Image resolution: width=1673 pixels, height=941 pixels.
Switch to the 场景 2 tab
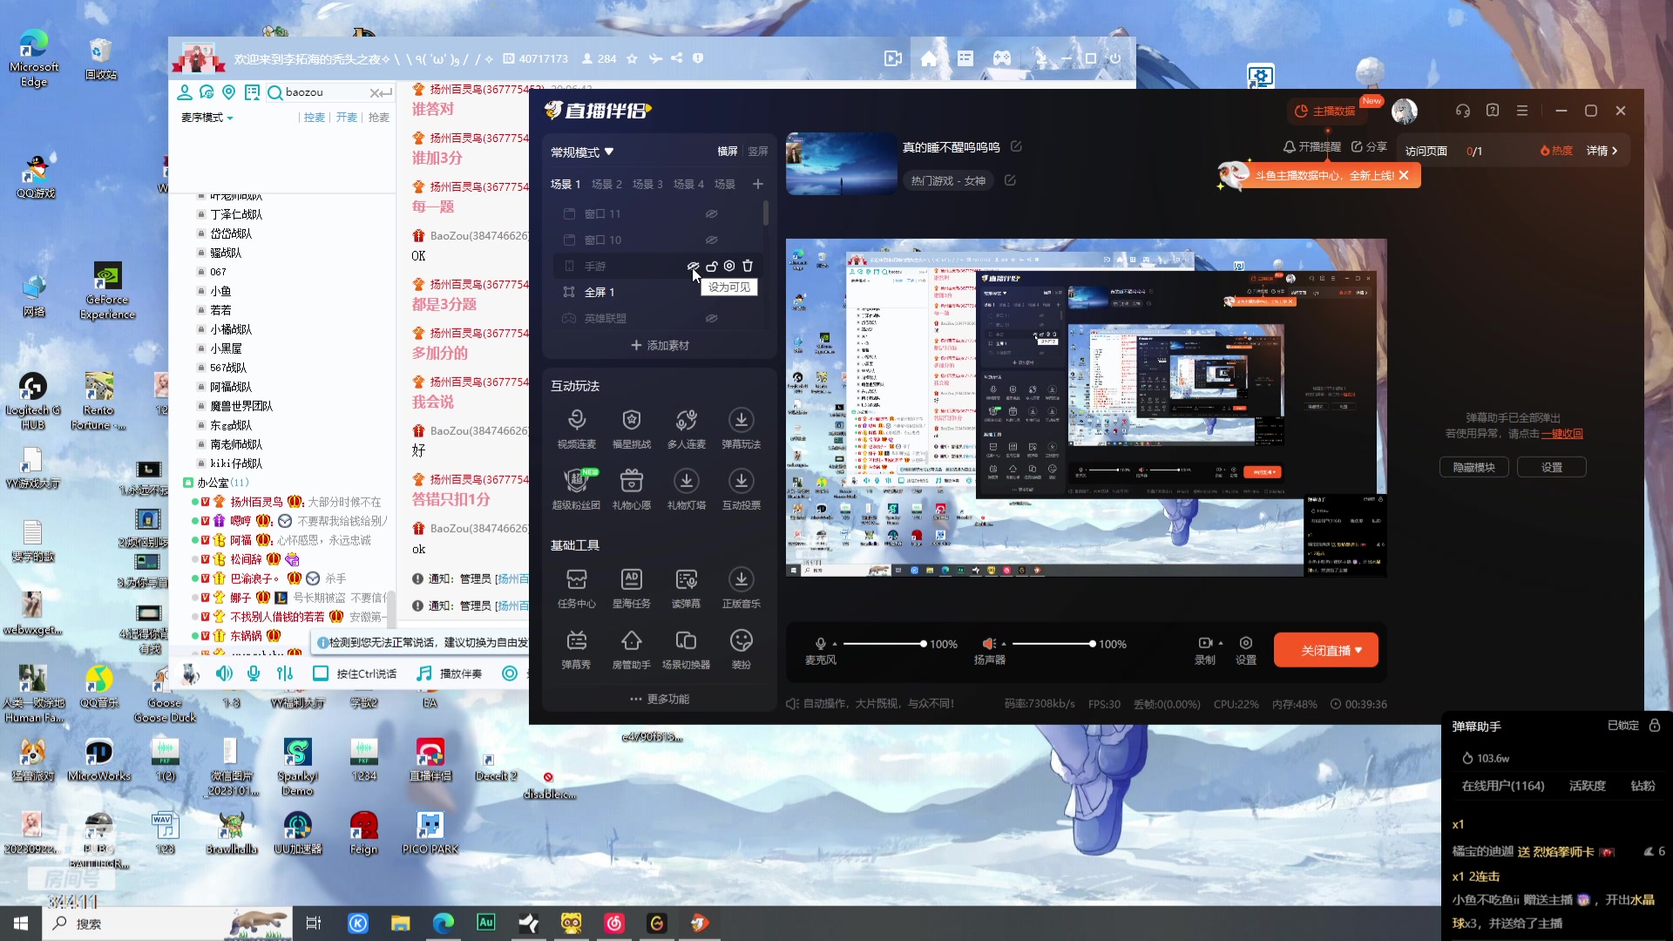click(606, 184)
